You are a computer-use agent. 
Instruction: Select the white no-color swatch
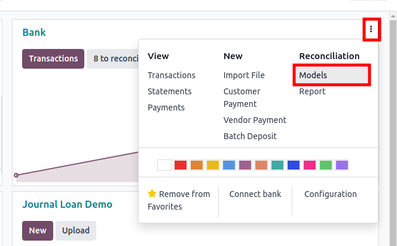[x=164, y=165]
